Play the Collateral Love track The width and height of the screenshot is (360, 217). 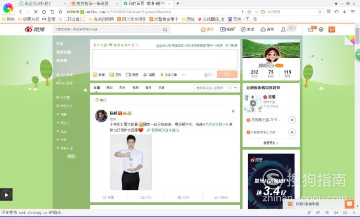coord(292,132)
